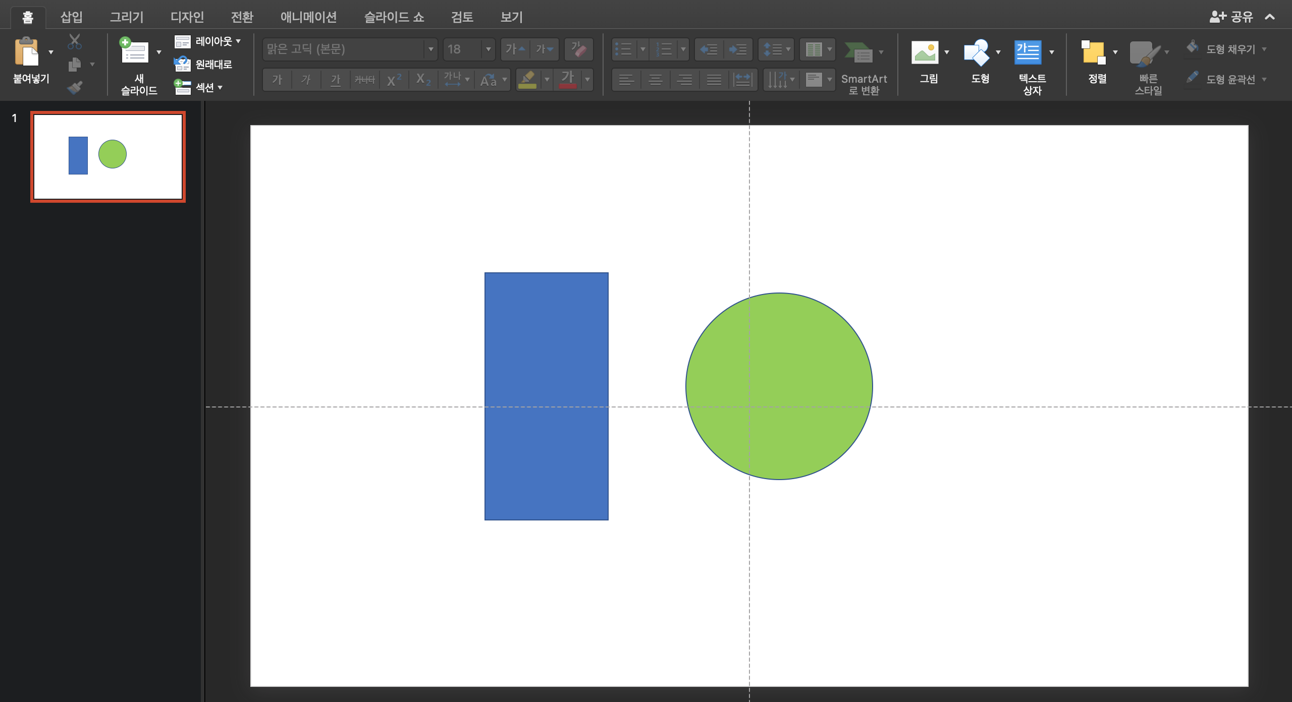Expand the font name dropdown
Image resolution: width=1292 pixels, height=702 pixels.
coord(430,49)
